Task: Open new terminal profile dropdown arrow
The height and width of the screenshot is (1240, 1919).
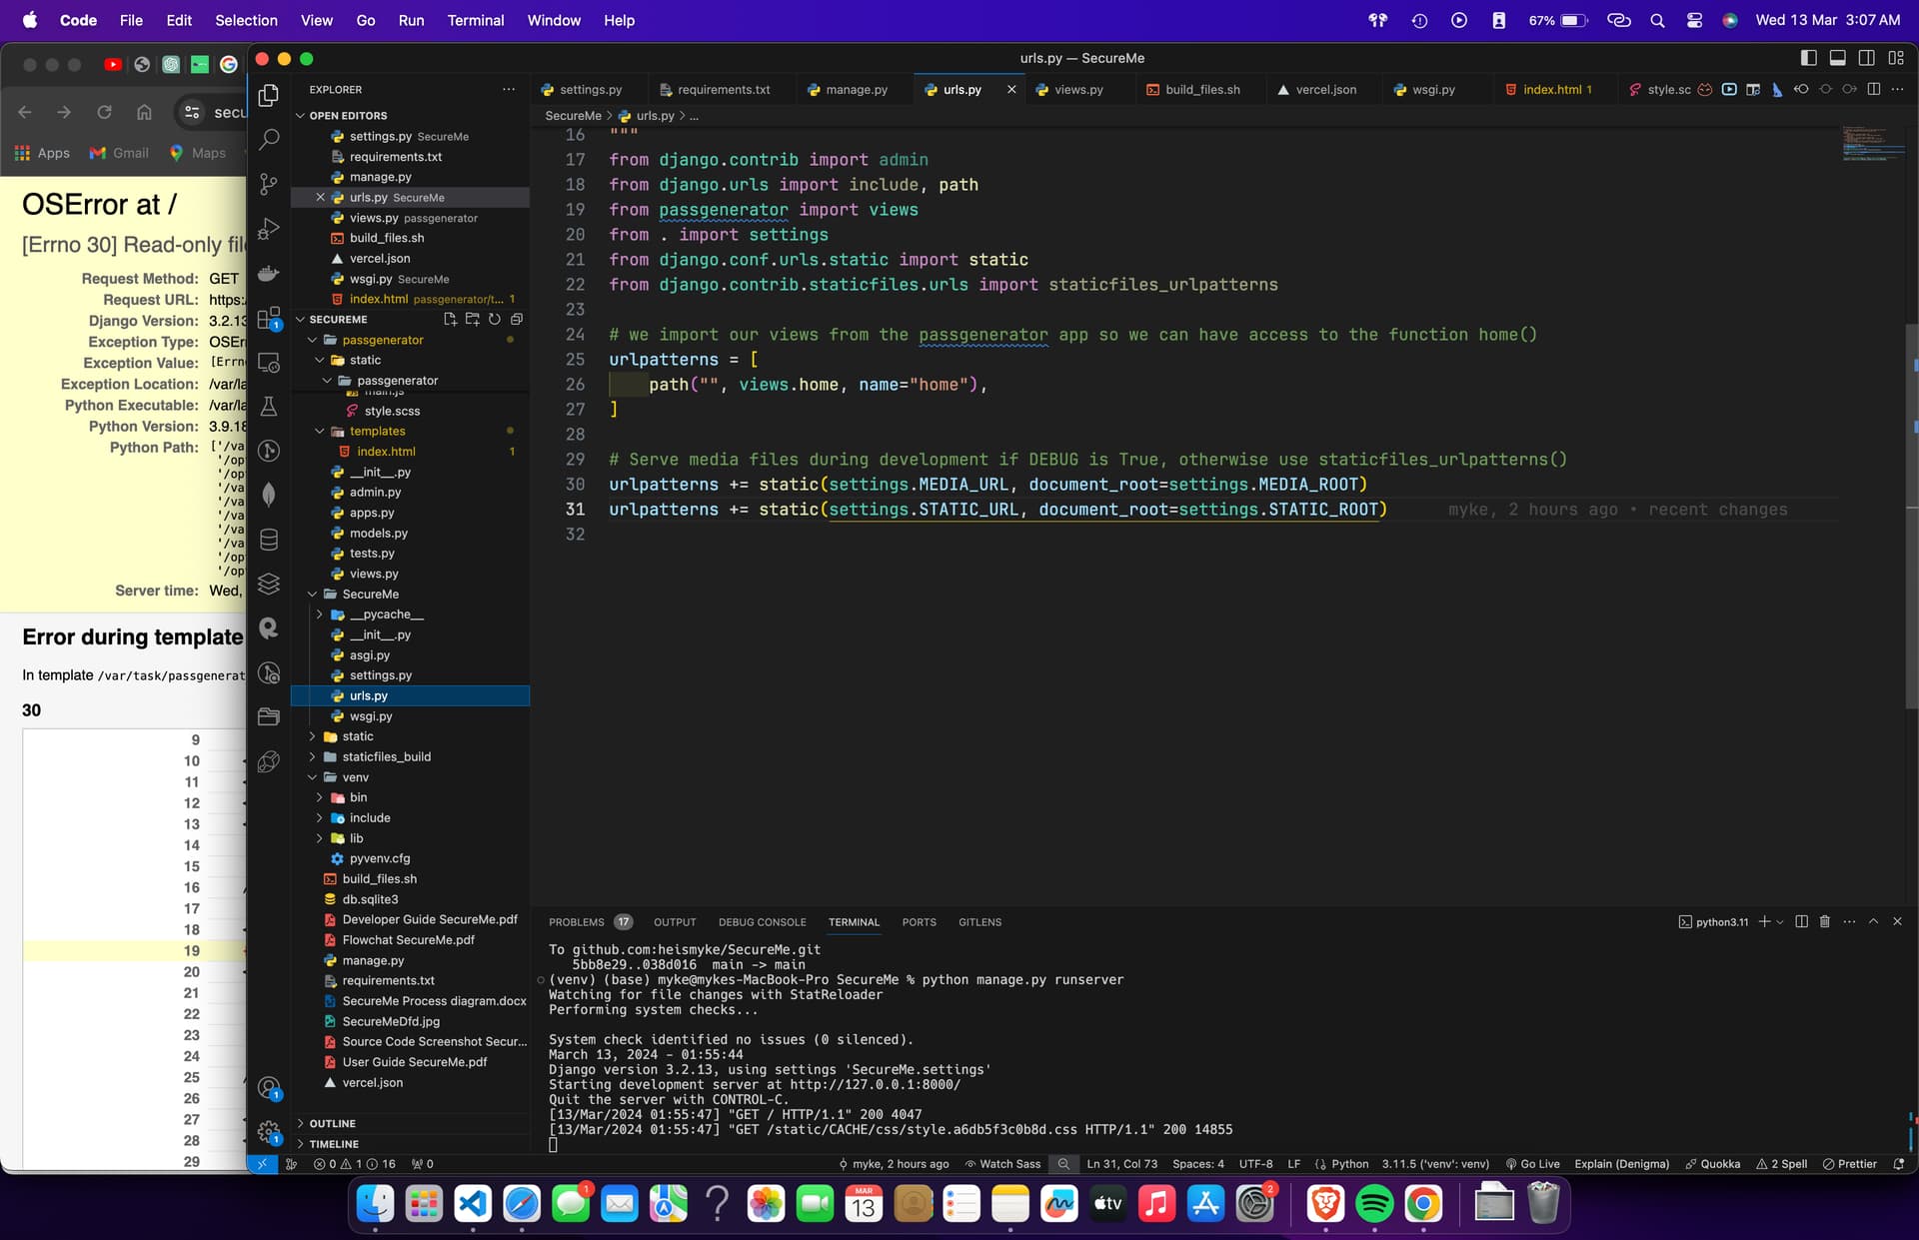Action: (x=1780, y=921)
